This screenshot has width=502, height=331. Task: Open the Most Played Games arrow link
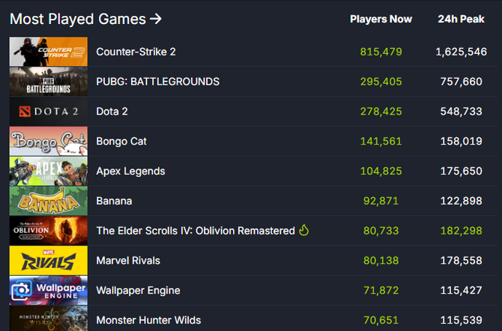coord(85,19)
